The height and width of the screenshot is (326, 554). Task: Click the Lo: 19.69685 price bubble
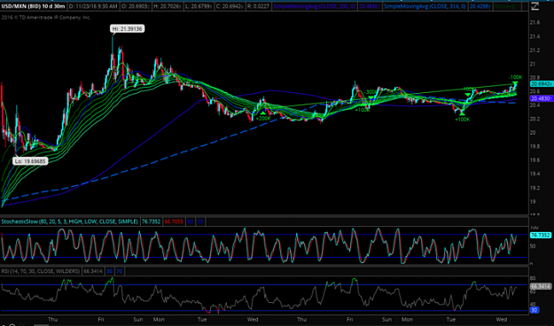30,161
